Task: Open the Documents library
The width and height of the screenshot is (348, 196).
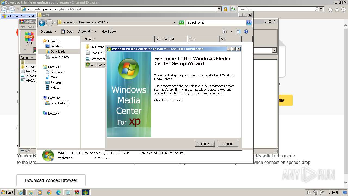Action: click(58, 72)
